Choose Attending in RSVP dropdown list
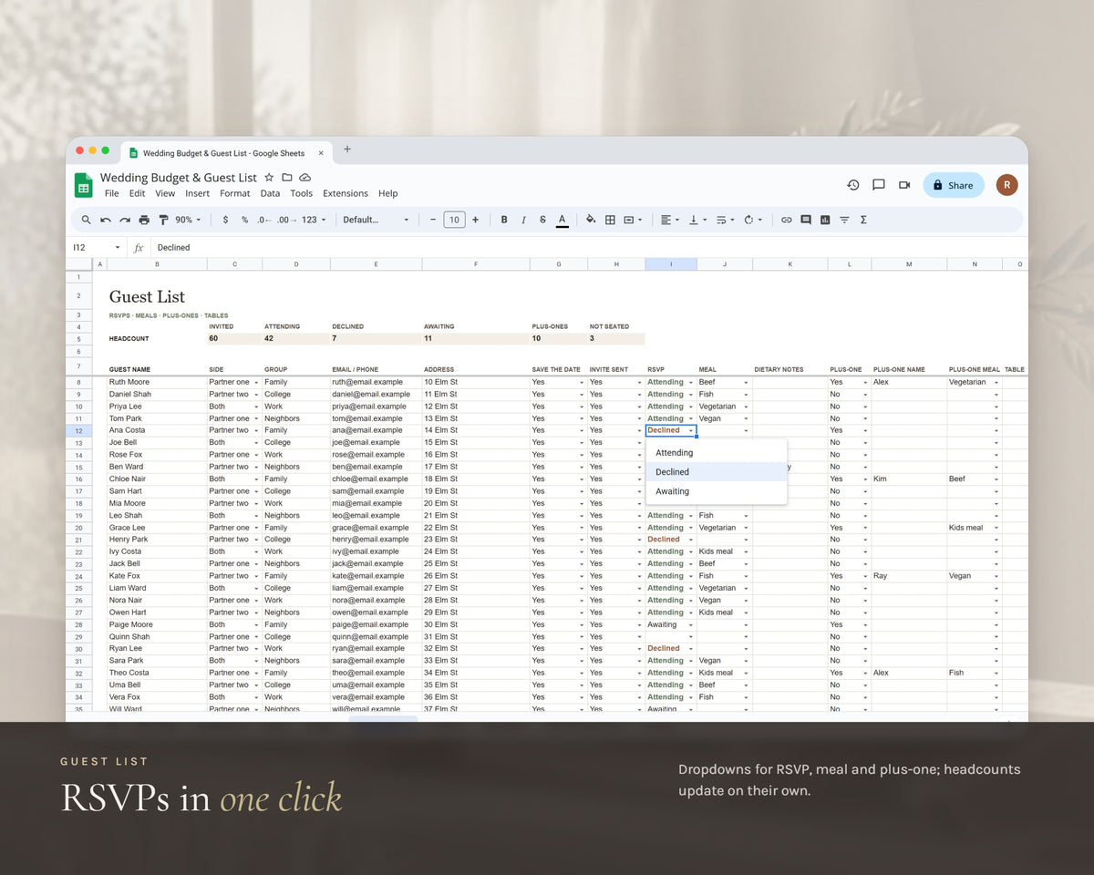Screen dimensions: 1094x875 (716, 453)
